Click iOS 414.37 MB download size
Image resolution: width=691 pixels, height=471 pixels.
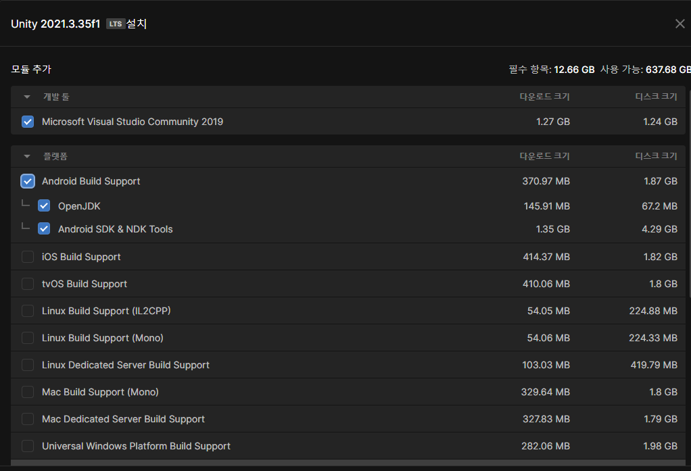(546, 257)
